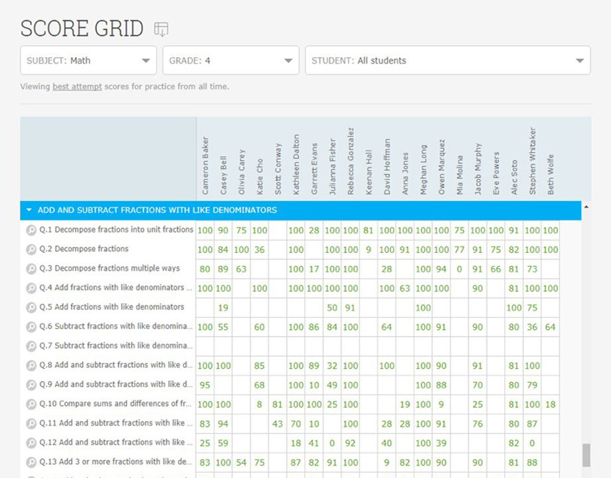Click Olivia Carey's score of 75 for Q.1

pyautogui.click(x=241, y=230)
